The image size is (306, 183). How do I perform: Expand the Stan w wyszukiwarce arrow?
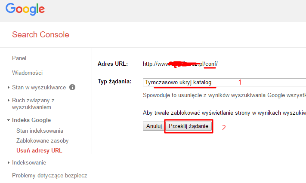[8, 88]
